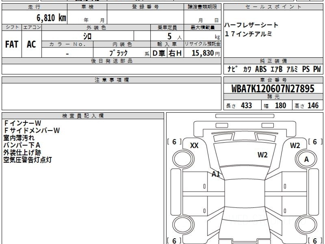Image resolution: width=325 pixels, height=244 pixels.
Task: Select the 高さ 146 height cell
Action: pos(308,105)
